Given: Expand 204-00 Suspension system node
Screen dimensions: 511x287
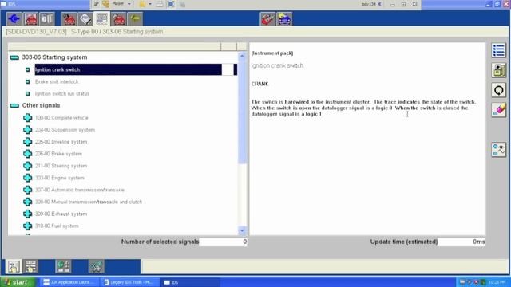Looking at the screenshot, I should pyautogui.click(x=28, y=130).
